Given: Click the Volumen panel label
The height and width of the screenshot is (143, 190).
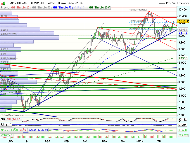Looking at the screenshot, I should [6, 135].
